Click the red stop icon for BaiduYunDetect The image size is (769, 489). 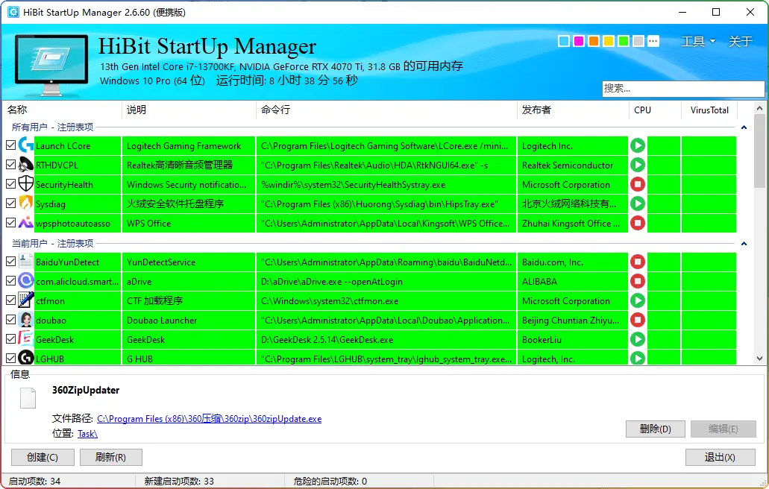(x=637, y=262)
